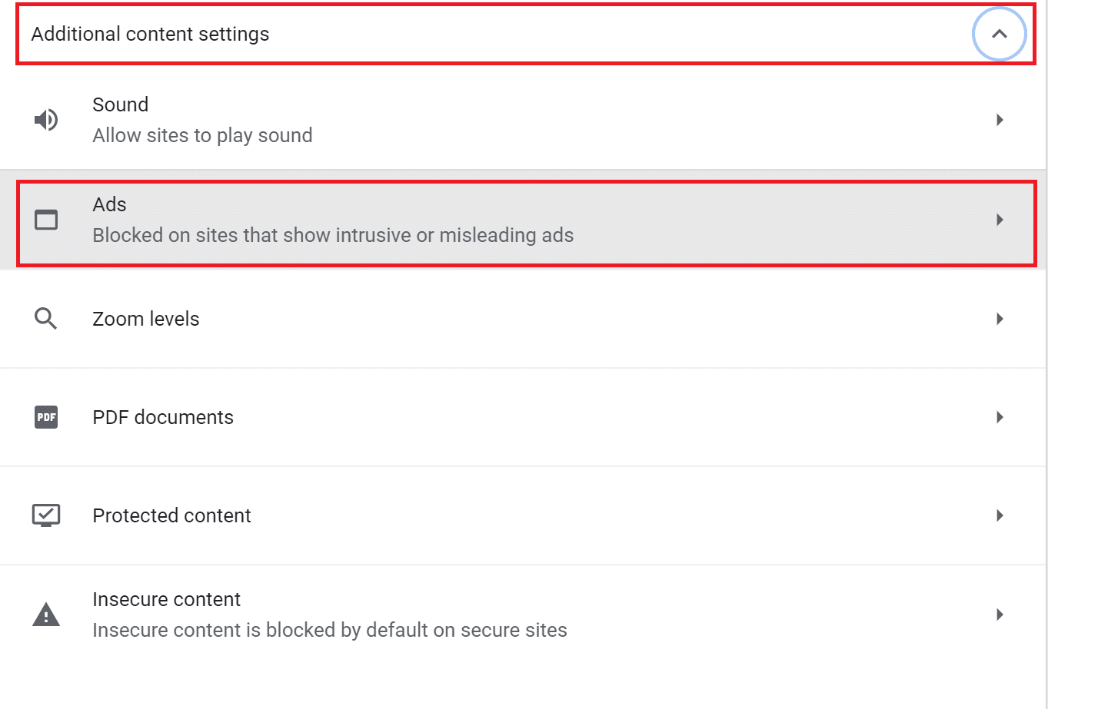Expand Protected content using its arrow
The image size is (1098, 709).
click(1000, 515)
